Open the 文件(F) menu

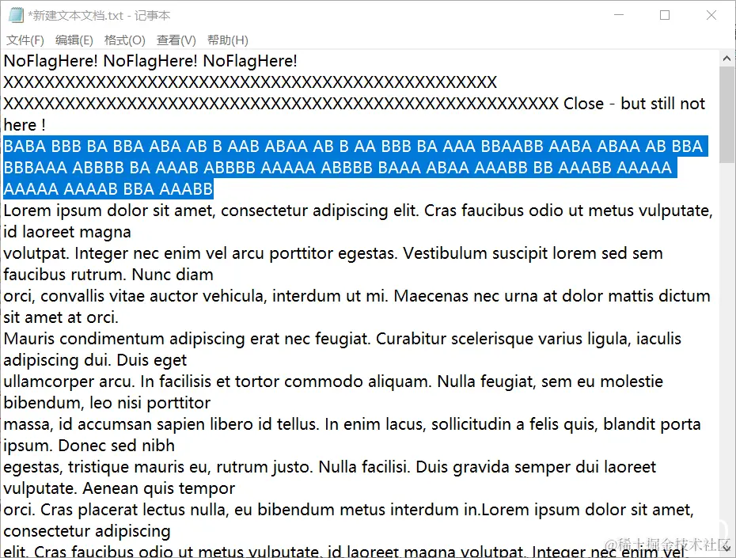[x=25, y=40]
